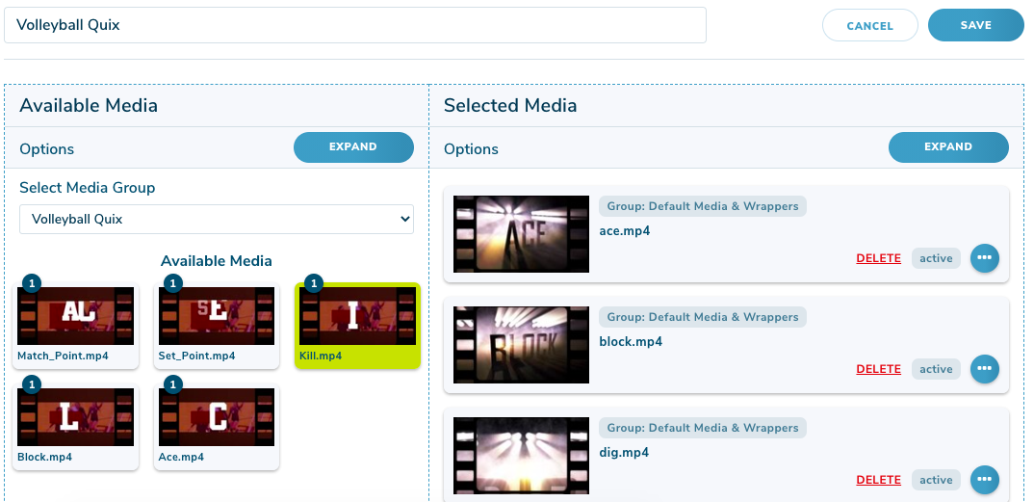Toggle the active status of ace.mp4
Viewport: 1034px width, 502px height.
[935, 258]
